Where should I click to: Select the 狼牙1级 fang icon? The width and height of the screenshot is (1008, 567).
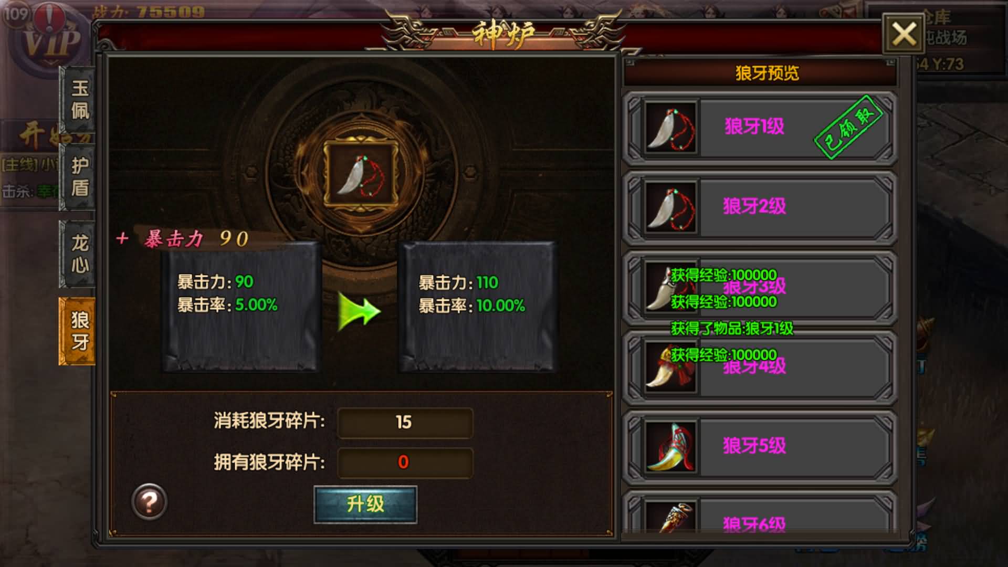(x=670, y=128)
